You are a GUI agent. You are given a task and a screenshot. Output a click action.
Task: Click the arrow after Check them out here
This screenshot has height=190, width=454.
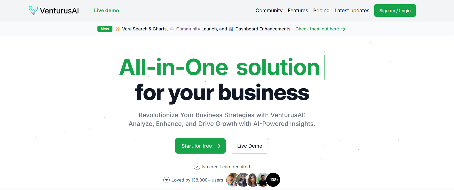(x=344, y=29)
